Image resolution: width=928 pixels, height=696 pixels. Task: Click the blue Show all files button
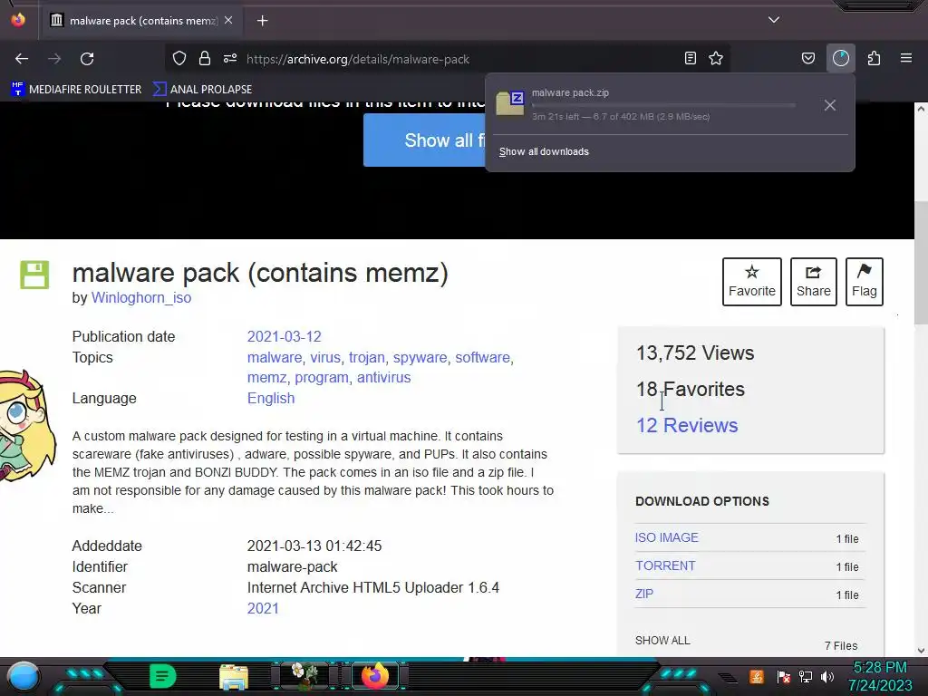(x=424, y=140)
